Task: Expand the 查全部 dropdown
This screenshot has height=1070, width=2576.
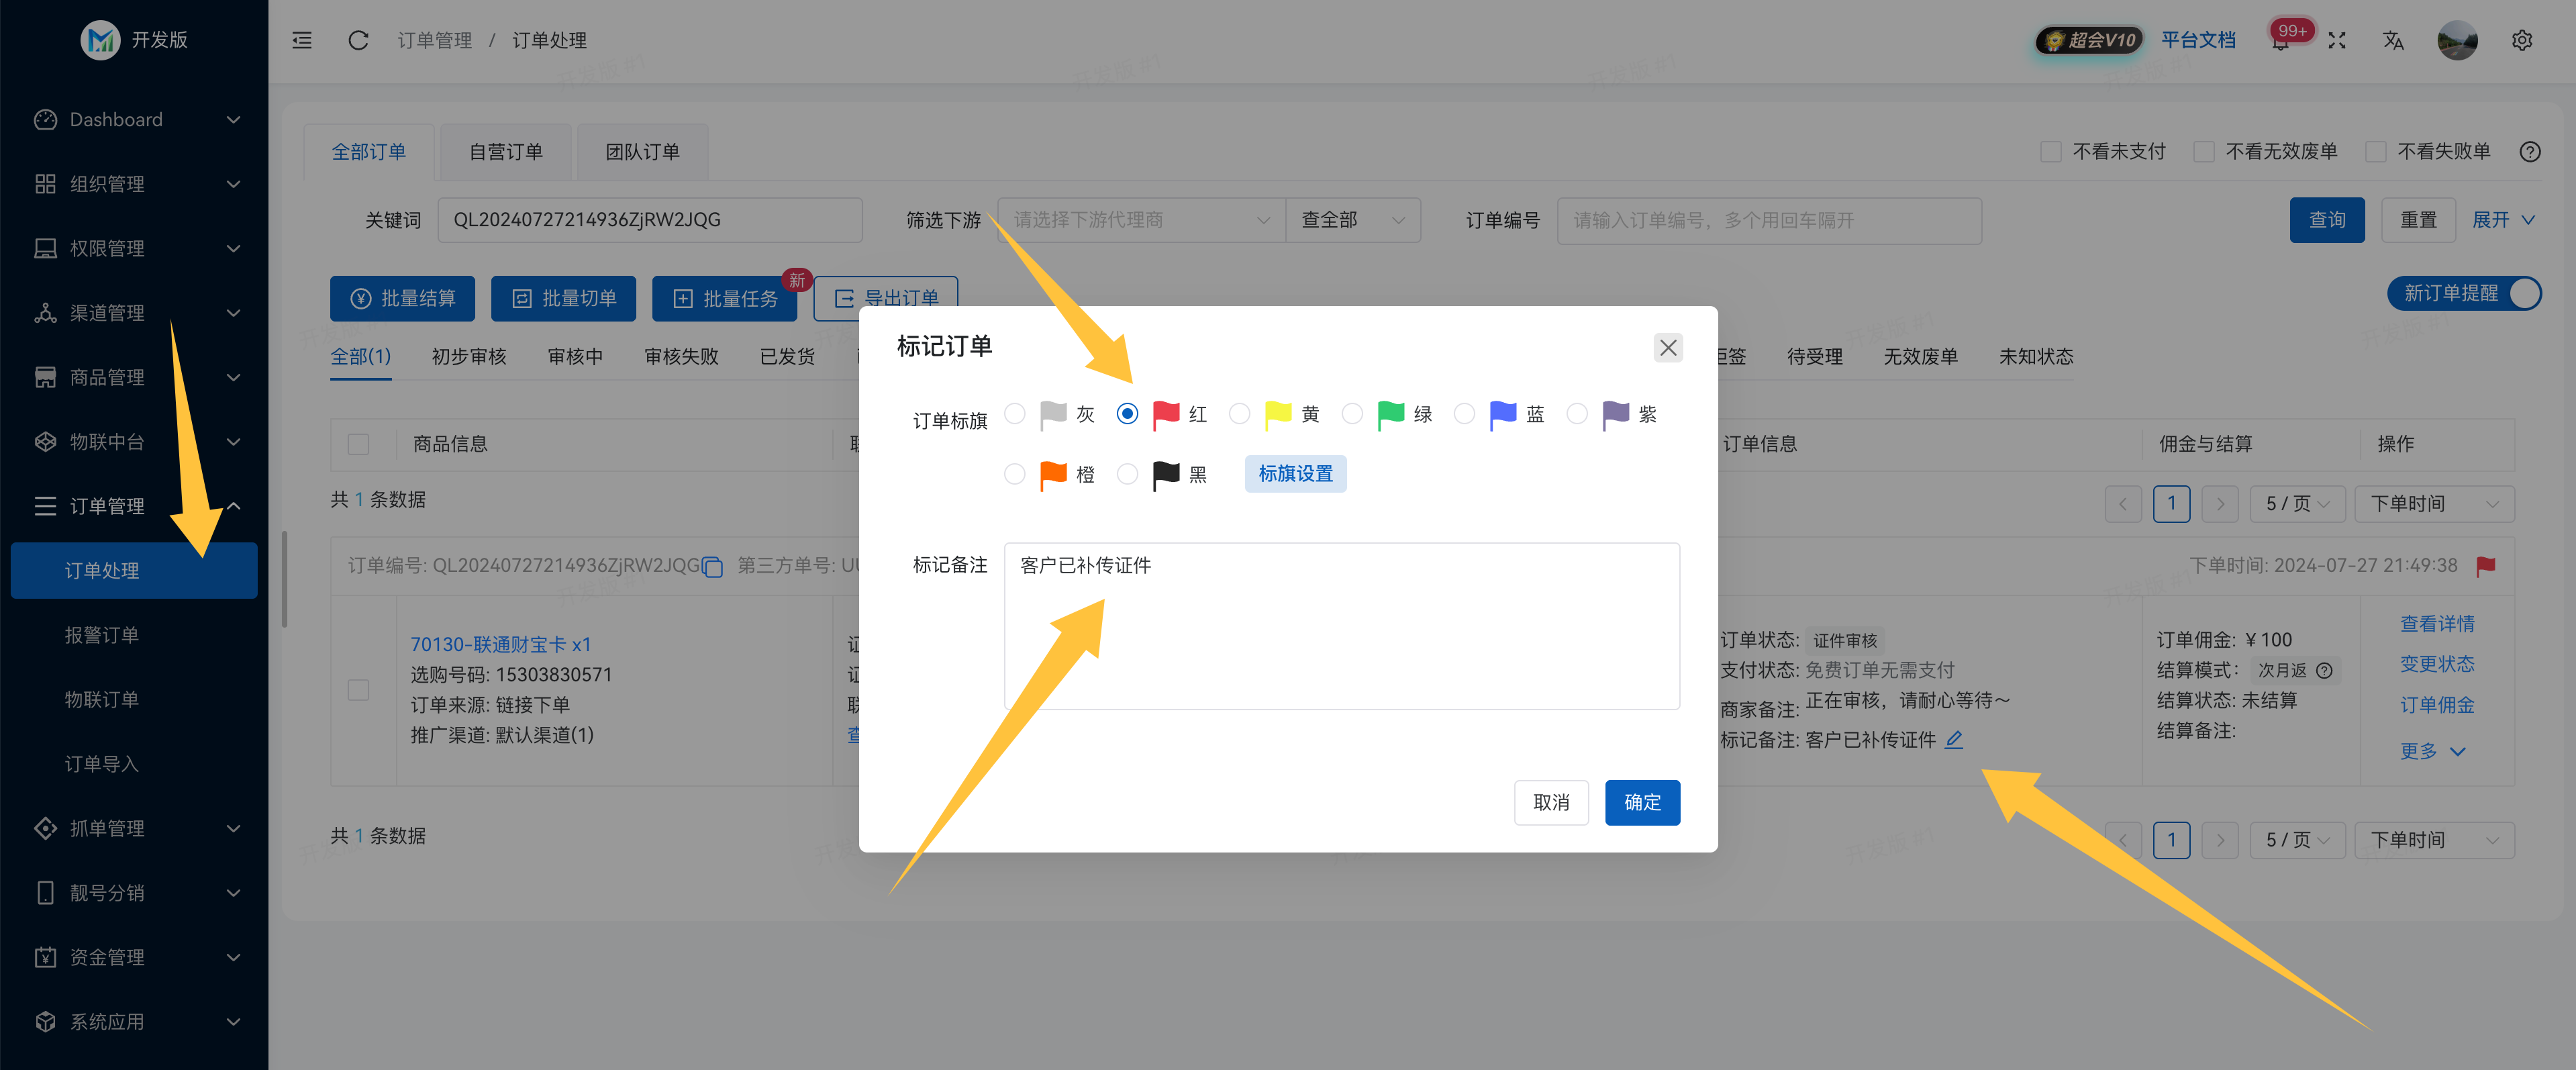Action: (x=1353, y=220)
